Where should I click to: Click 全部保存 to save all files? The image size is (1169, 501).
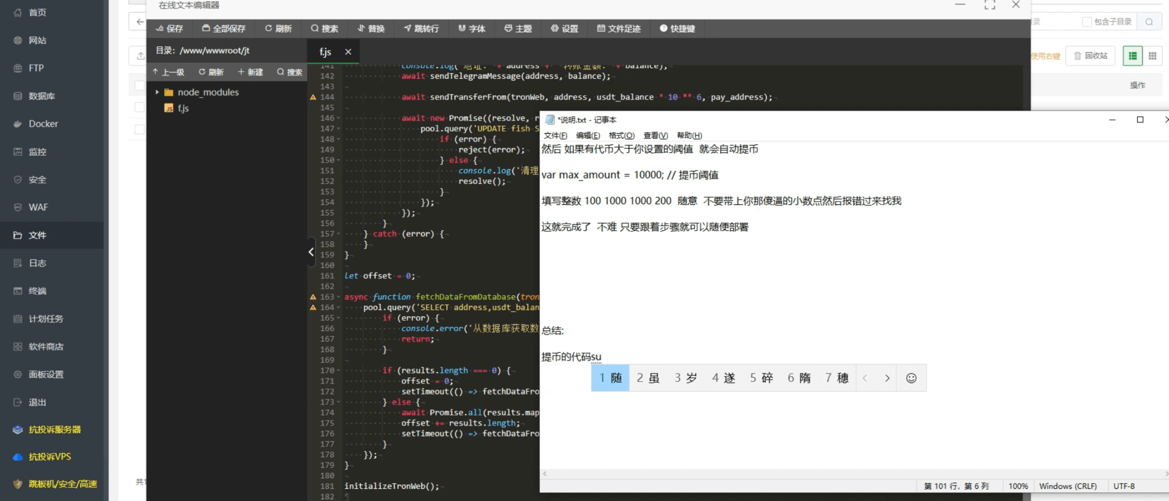(224, 29)
